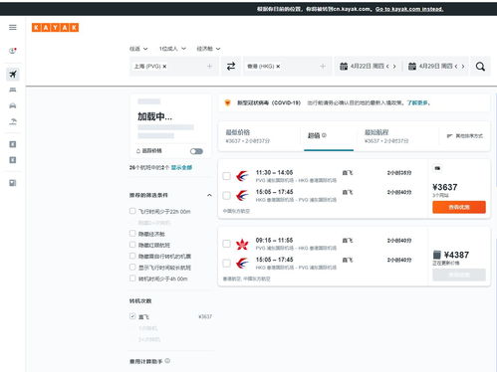This screenshot has width=497, height=372.
Task: Check the 09:15 – 11:55 flight checkbox
Action: (227, 244)
